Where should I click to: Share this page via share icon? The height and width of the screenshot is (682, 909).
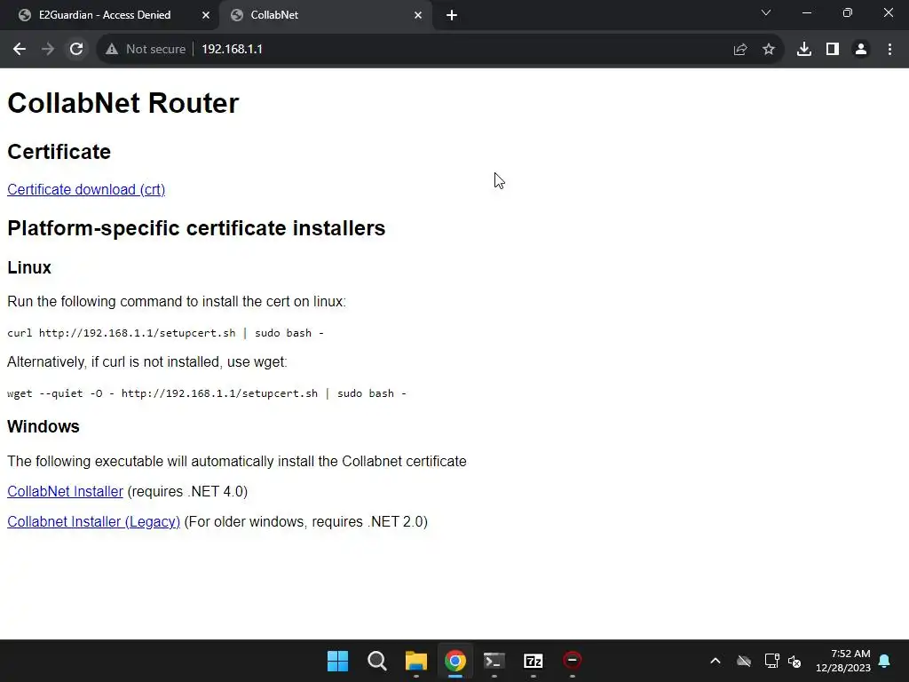coord(740,50)
